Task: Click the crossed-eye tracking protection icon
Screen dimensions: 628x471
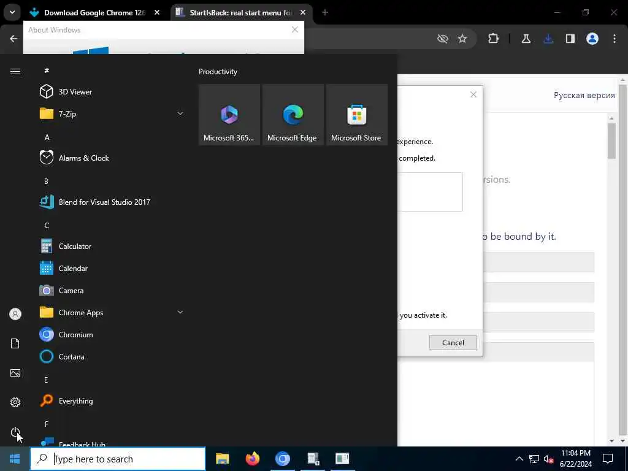Action: coord(443,39)
